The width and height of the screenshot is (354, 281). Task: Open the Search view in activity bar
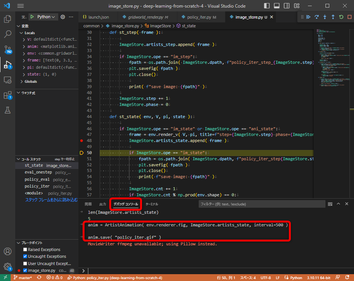point(8,34)
